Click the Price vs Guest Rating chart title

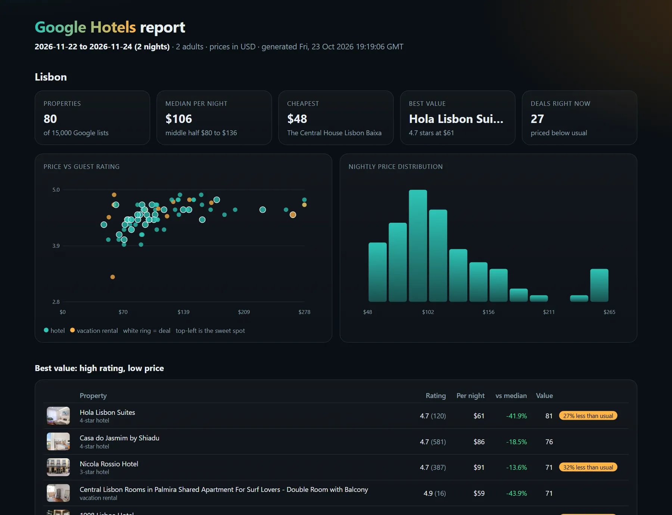pos(81,167)
